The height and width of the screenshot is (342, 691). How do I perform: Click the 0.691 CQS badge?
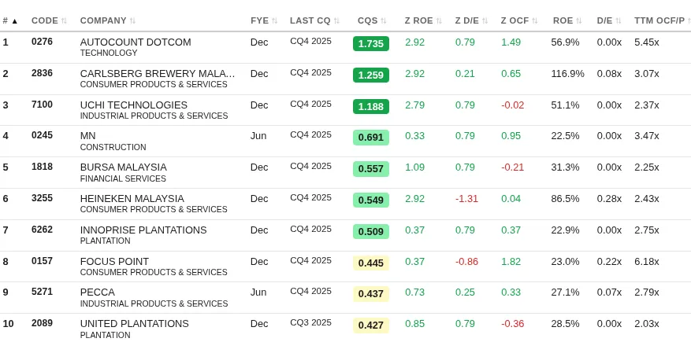point(371,137)
